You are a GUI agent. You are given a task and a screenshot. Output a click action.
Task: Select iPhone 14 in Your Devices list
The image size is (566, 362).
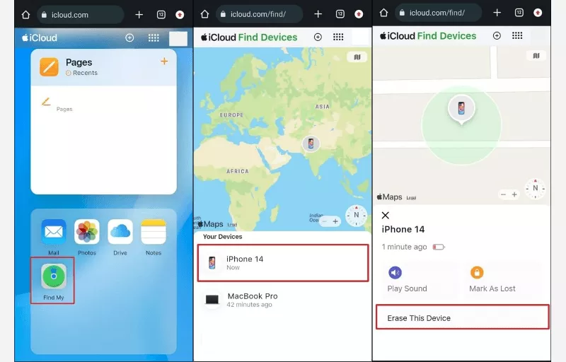click(283, 263)
